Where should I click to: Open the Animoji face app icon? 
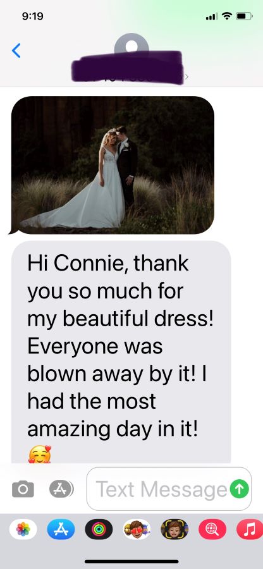174,529
